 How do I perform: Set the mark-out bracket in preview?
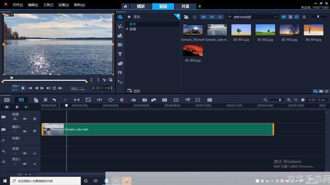98,80
